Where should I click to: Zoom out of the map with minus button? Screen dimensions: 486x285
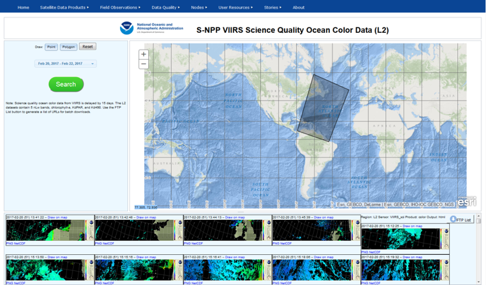click(x=143, y=64)
